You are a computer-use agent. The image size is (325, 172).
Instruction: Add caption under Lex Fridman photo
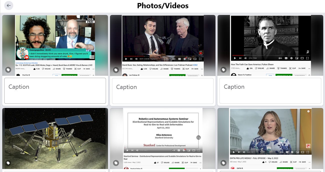click(163, 91)
